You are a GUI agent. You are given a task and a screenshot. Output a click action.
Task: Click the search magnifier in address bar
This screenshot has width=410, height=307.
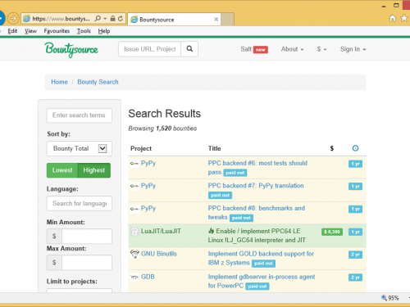pos(98,19)
